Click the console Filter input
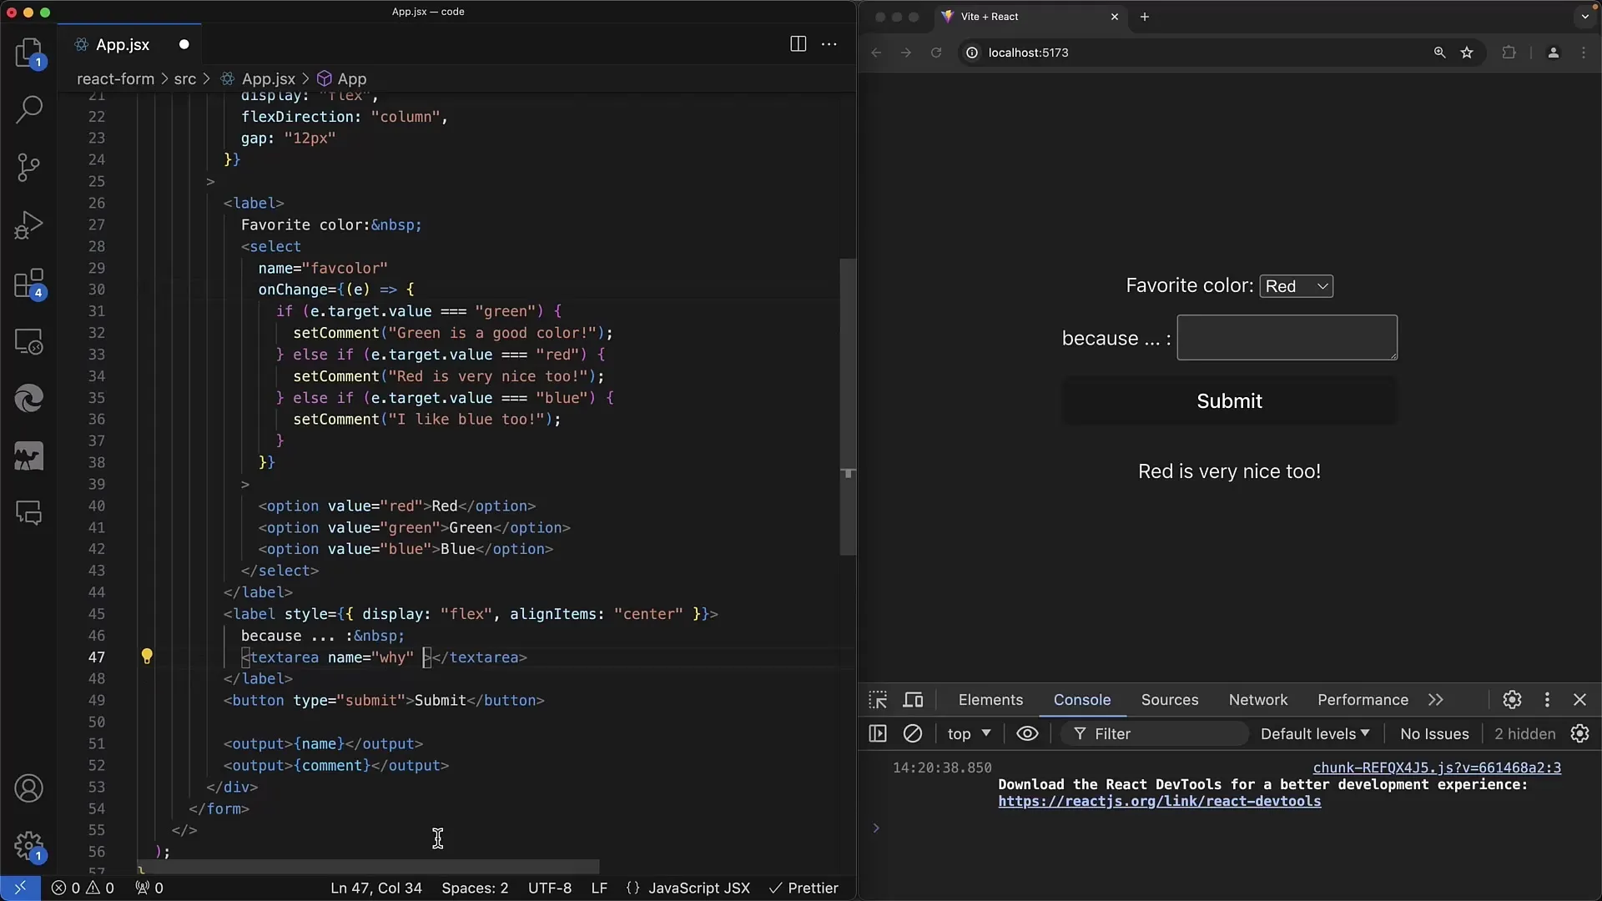The height and width of the screenshot is (901, 1602). pos(1155,733)
